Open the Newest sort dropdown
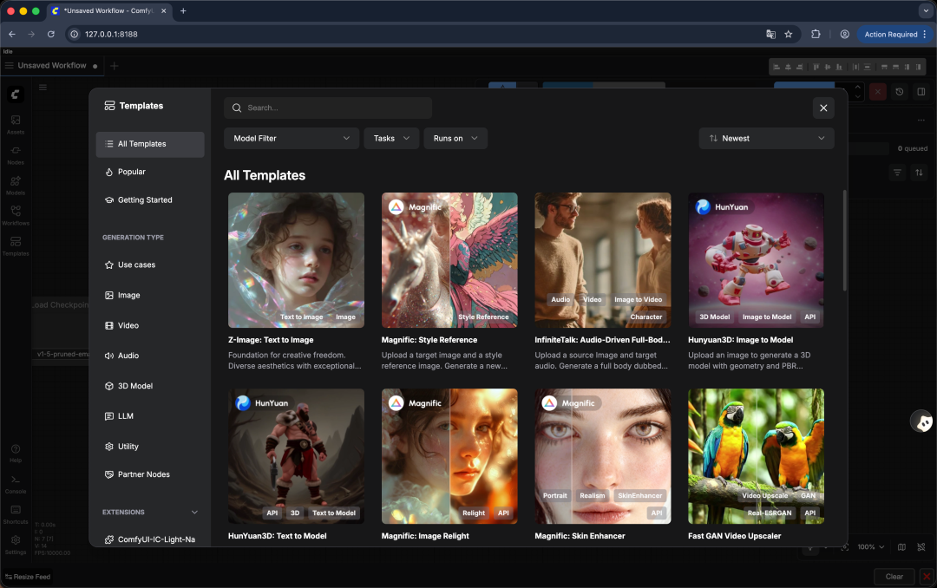The width and height of the screenshot is (937, 588). pos(766,139)
